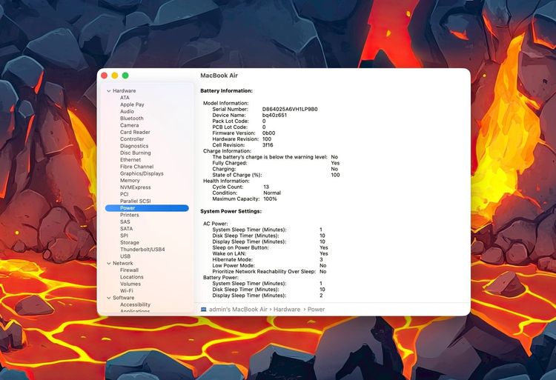Click the Hardware Revision row

(x=242, y=139)
